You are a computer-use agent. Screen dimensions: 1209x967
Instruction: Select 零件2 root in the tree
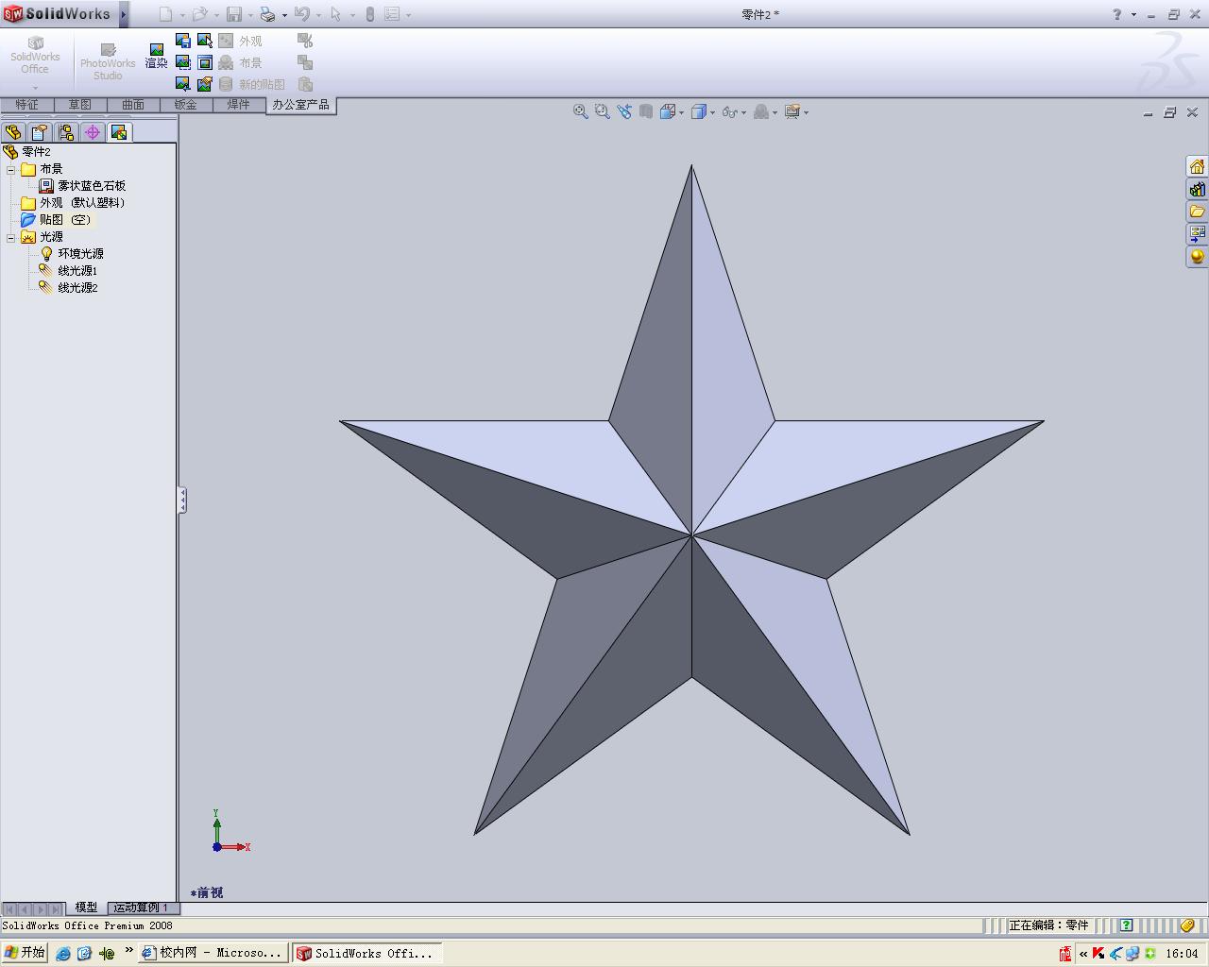pos(27,152)
